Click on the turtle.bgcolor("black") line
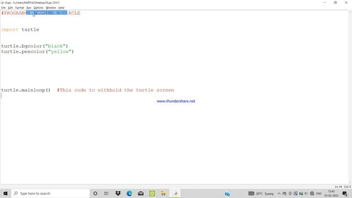Viewport: 352px width, 198px height. pyautogui.click(x=34, y=46)
